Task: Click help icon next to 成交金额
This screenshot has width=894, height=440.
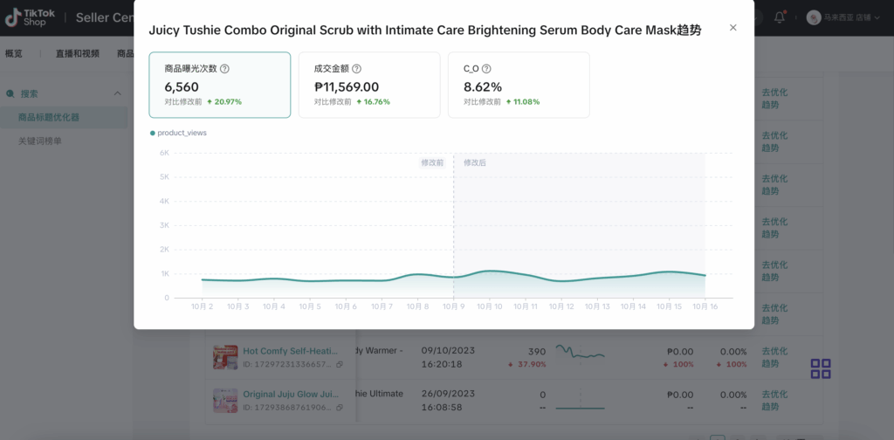Action: tap(356, 69)
